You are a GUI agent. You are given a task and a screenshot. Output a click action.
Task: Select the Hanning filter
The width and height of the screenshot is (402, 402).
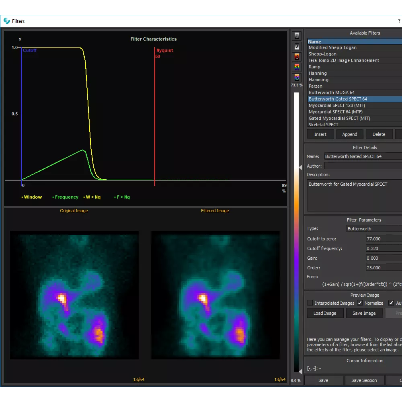coord(355,73)
